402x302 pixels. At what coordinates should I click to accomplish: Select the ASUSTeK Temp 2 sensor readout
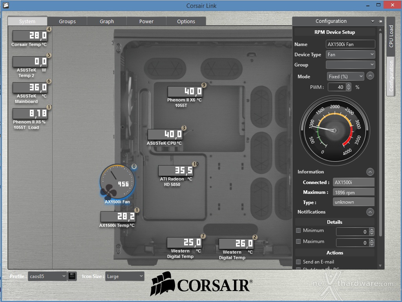coord(30,62)
